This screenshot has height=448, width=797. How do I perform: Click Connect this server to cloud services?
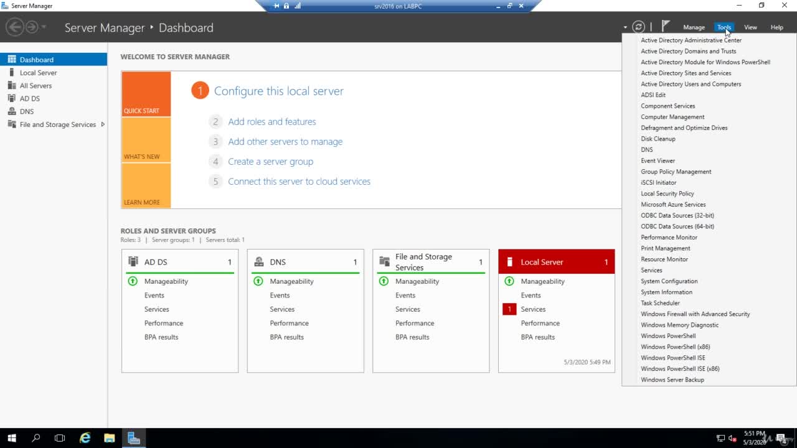pos(299,182)
